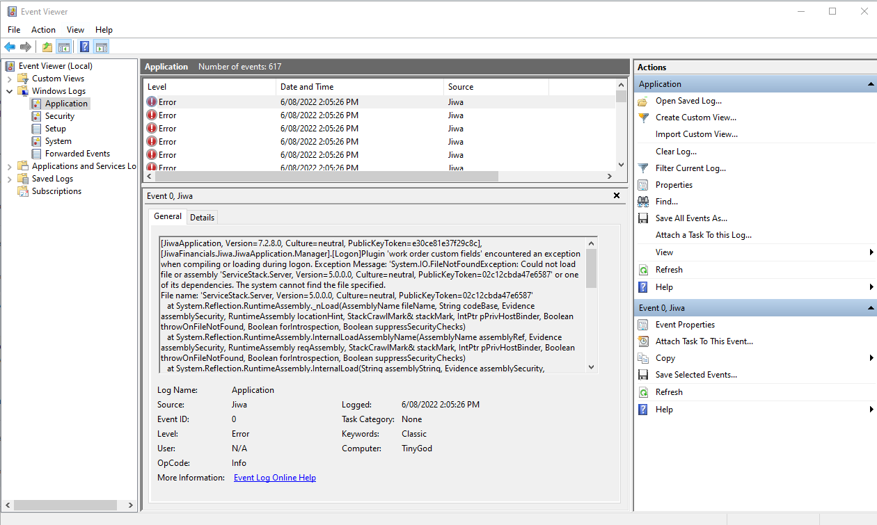This screenshot has height=525, width=877.
Task: Click the Save All Events As disk icon
Action: click(643, 218)
